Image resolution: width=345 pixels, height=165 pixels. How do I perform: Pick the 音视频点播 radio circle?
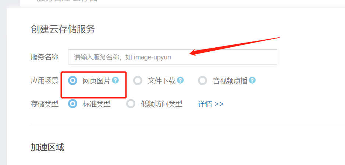(202, 81)
